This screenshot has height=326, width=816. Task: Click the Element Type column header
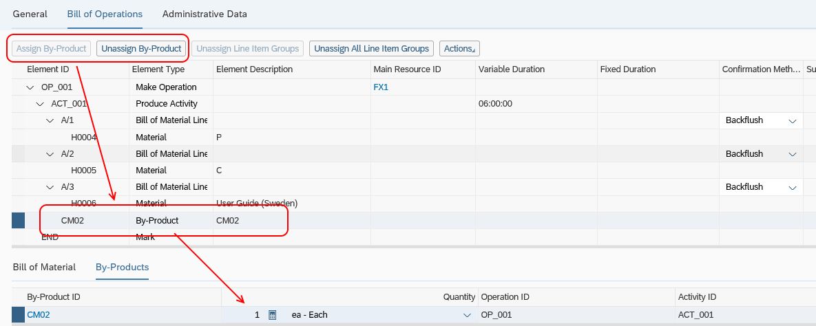coord(171,69)
